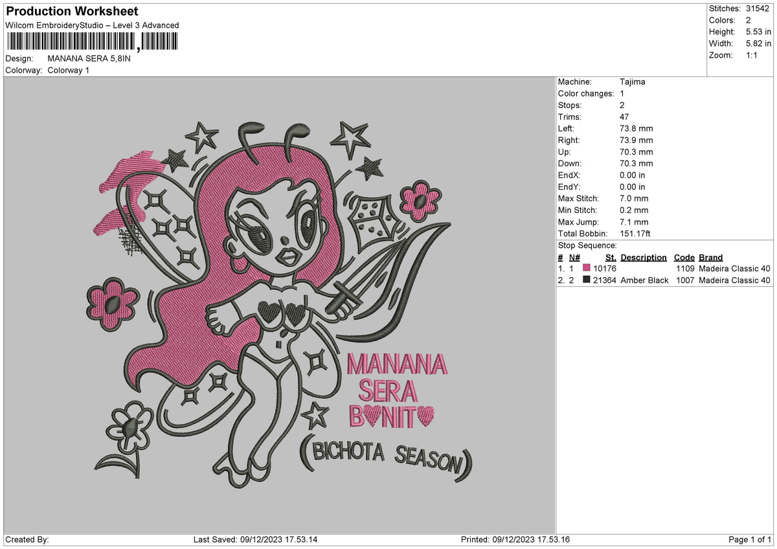Click the "EndY:" label
This screenshot has height=549, width=777.
click(x=570, y=186)
